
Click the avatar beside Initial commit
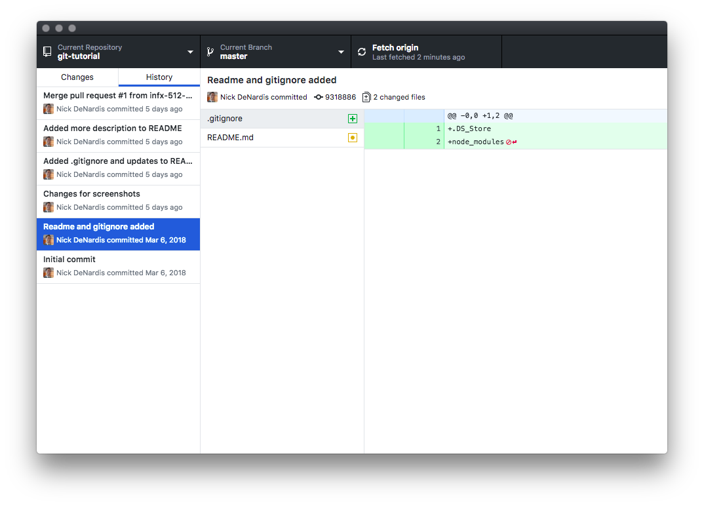(x=49, y=273)
